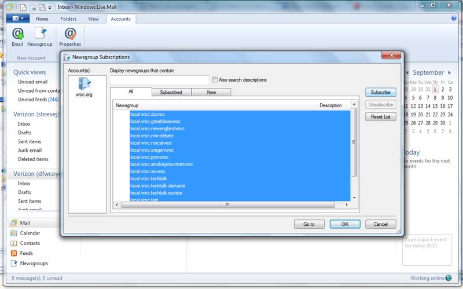This screenshot has width=463, height=289.
Task: Go to the previous month in calendar
Action: [407, 72]
